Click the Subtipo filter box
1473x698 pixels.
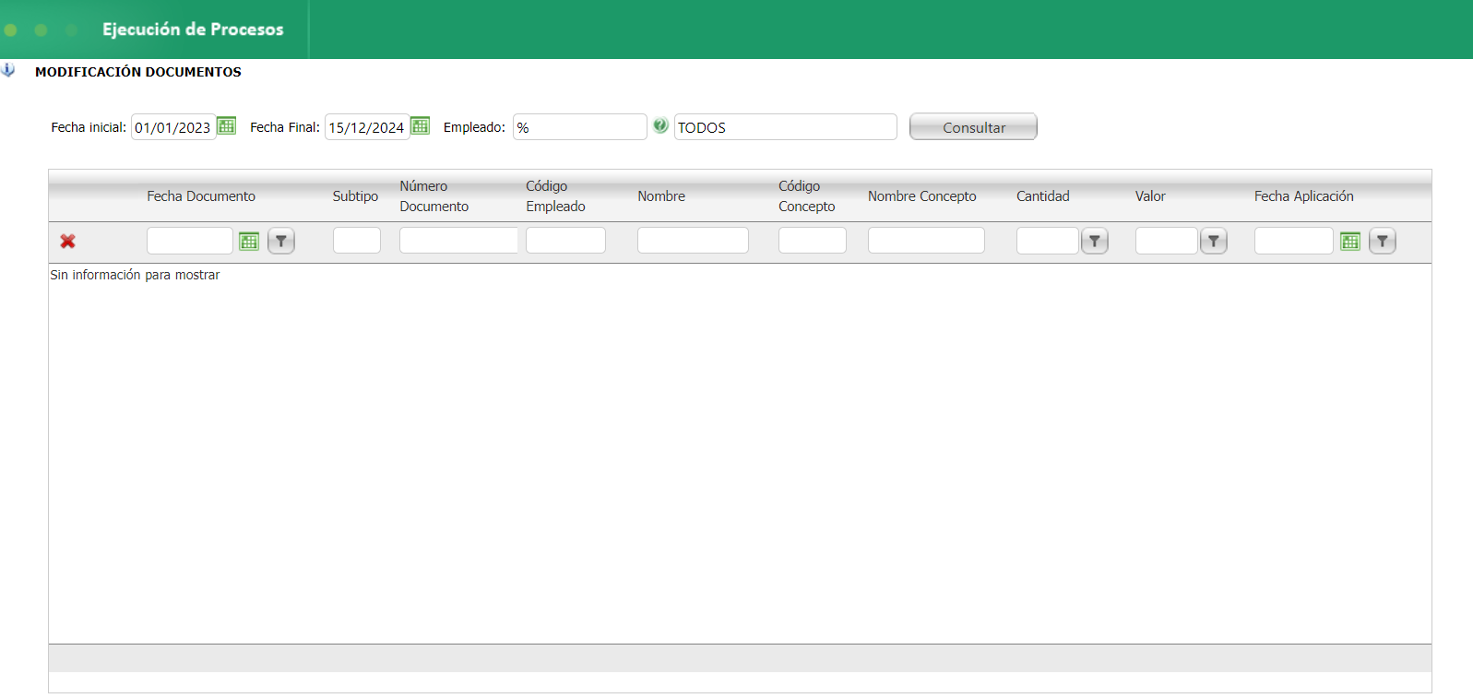tap(357, 241)
